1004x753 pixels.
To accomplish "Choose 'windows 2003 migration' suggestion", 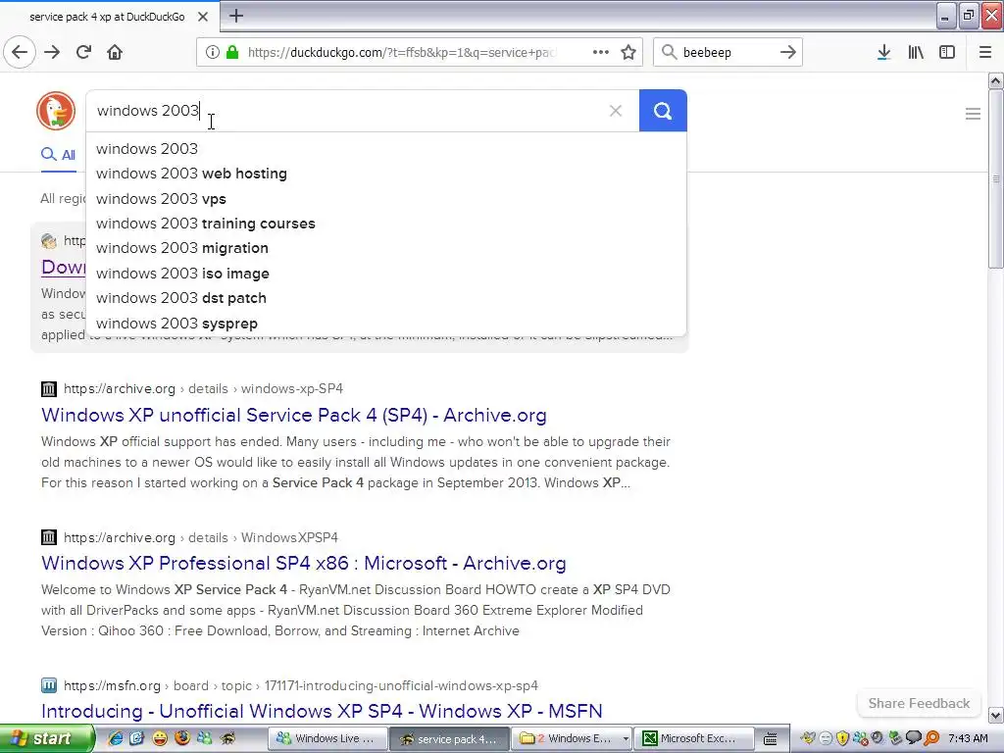I will coord(385,248).
